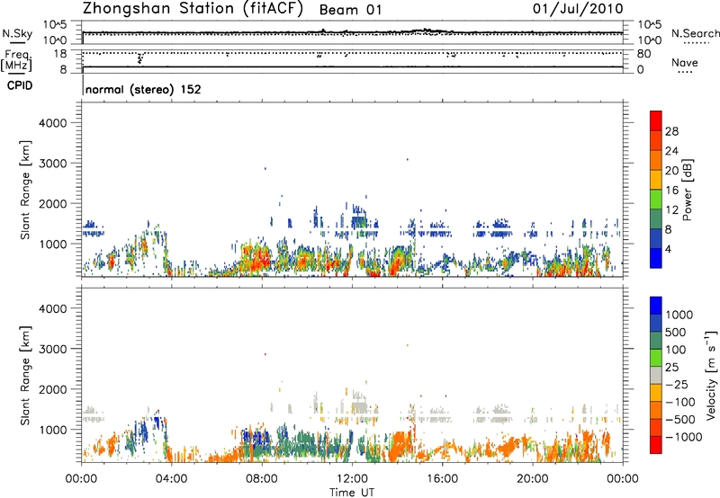Click the 08:00 time tick label
This screenshot has height=498, width=720.
pyautogui.click(x=262, y=479)
